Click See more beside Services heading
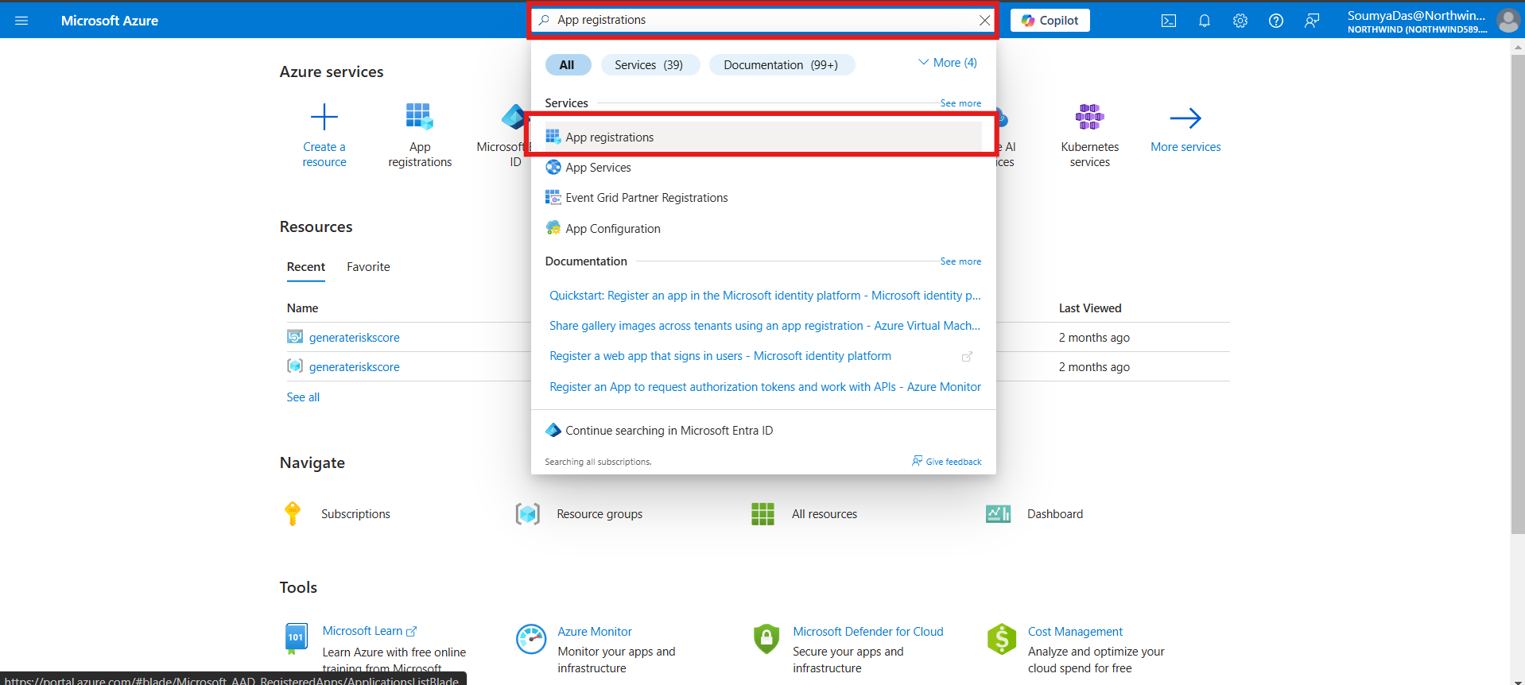Viewport: 1525px width, 685px height. 960,103
